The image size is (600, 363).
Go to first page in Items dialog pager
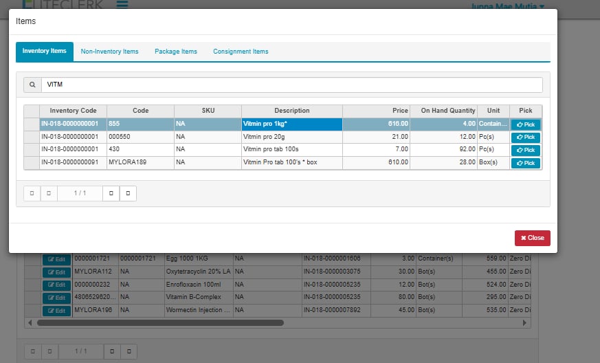pyautogui.click(x=32, y=194)
